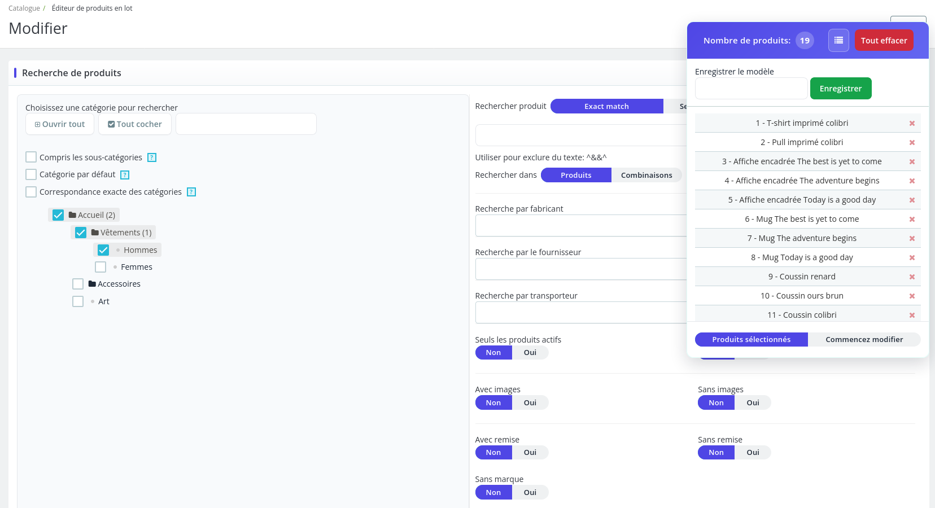The height and width of the screenshot is (508, 935).
Task: Switch to Commencez modifier tab
Action: tap(864, 339)
